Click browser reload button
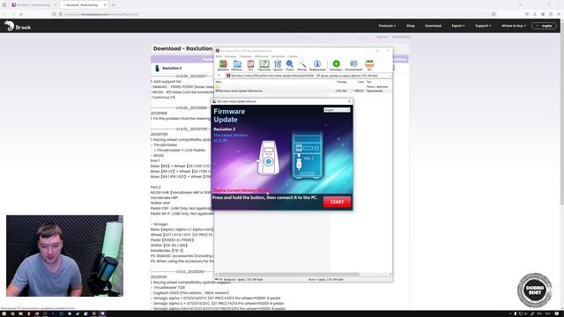The width and height of the screenshot is (564, 317). pyautogui.click(x=21, y=14)
